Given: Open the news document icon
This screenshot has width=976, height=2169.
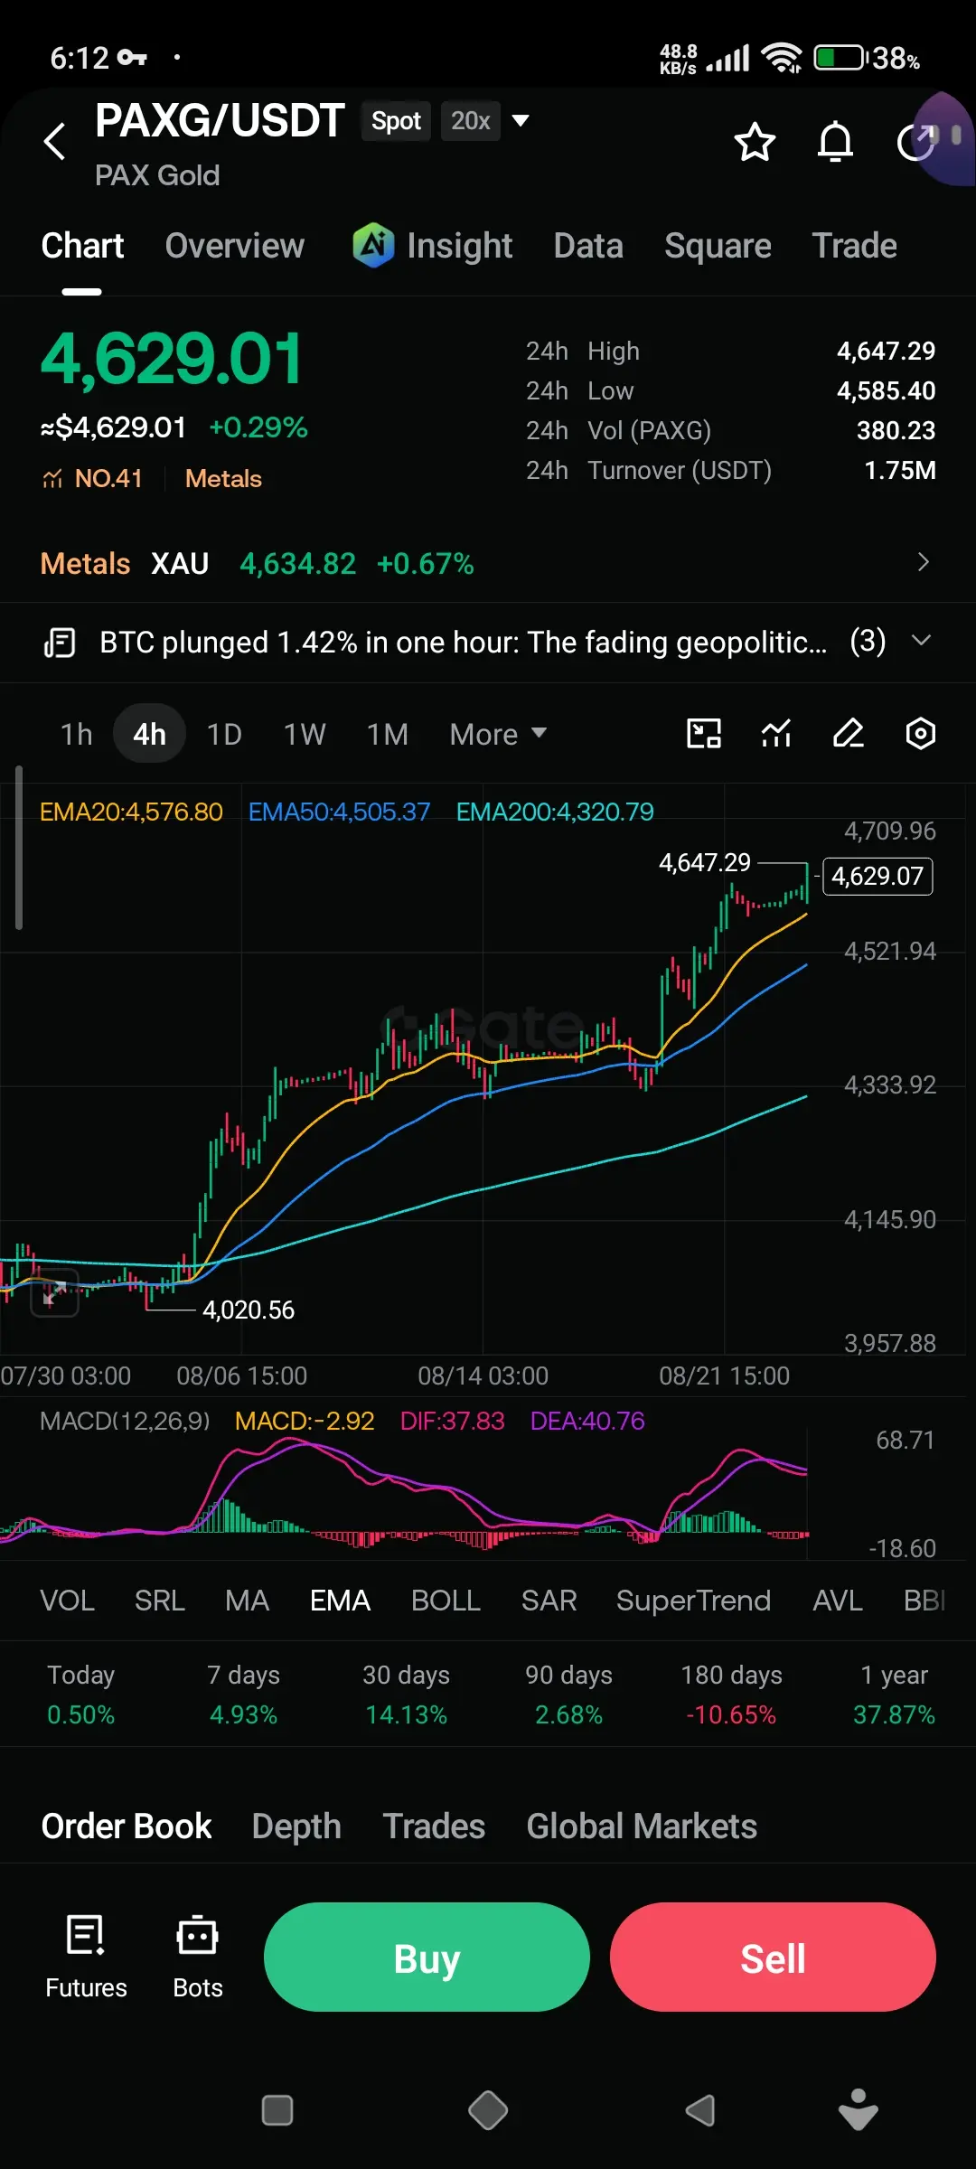Looking at the screenshot, I should pos(60,643).
